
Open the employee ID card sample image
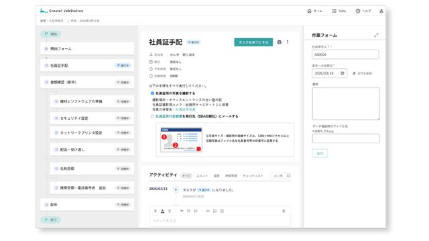[182, 140]
